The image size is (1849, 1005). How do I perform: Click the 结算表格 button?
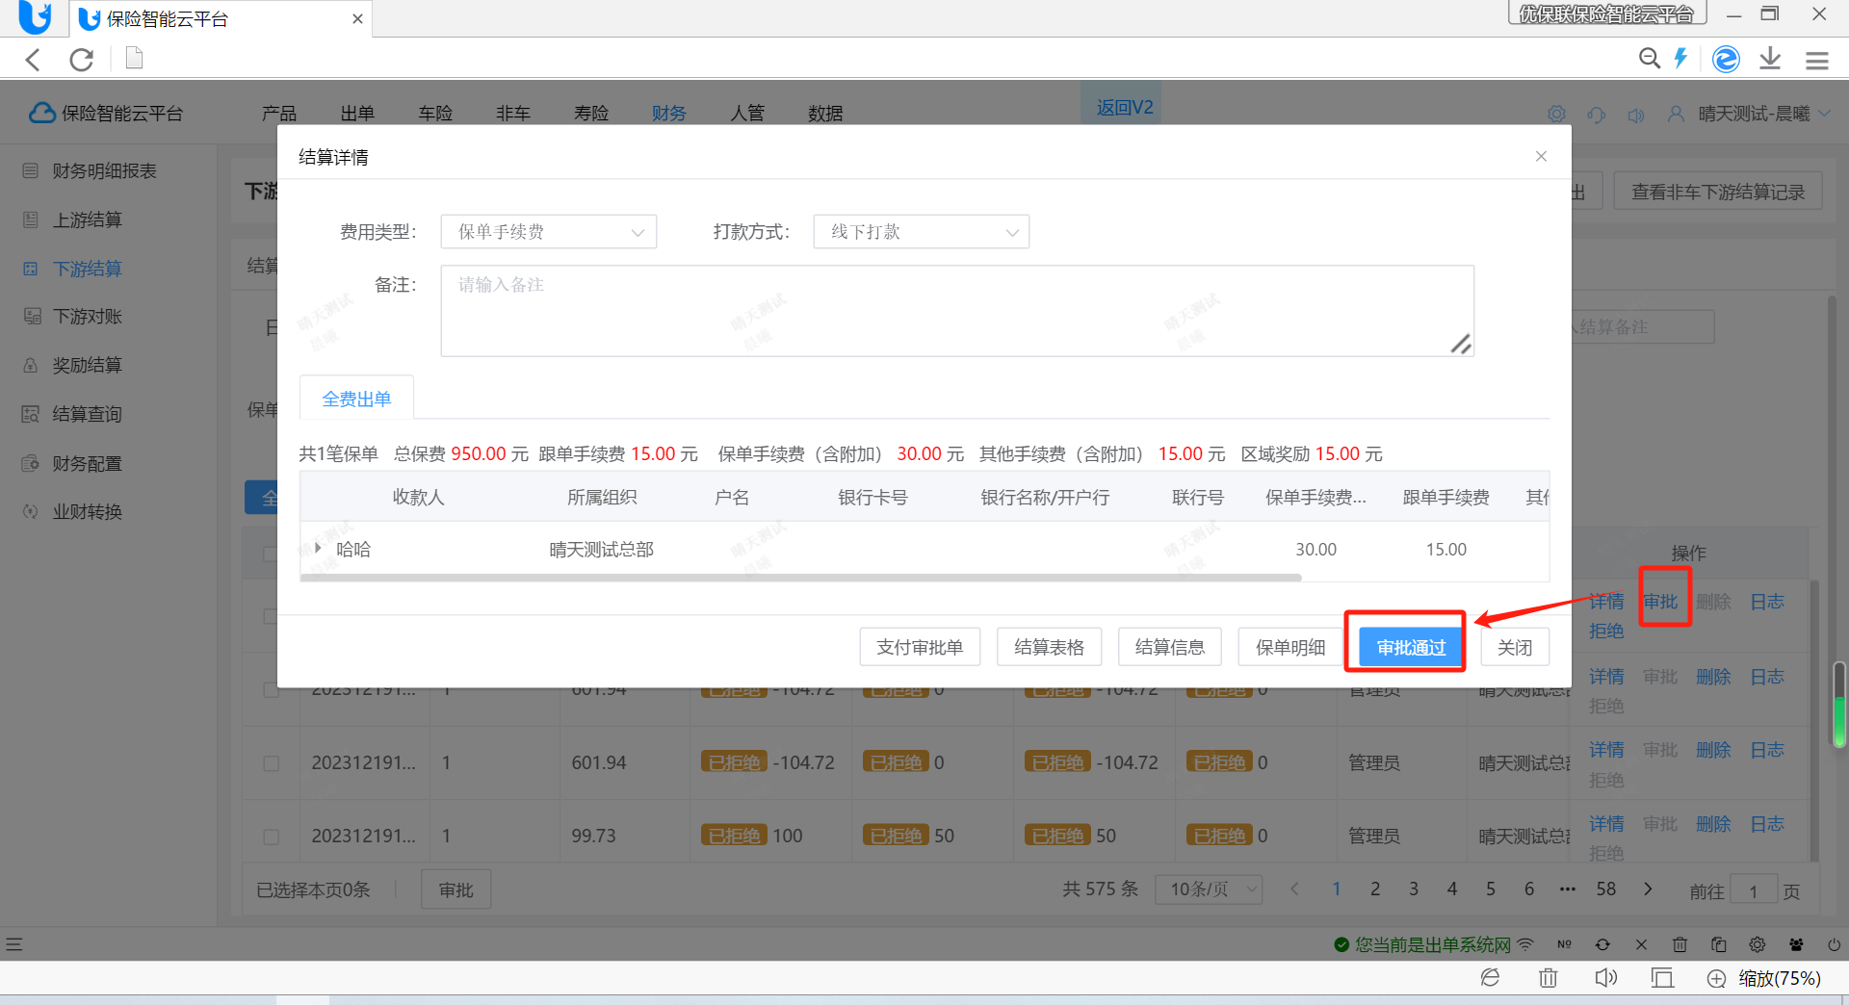[1049, 648]
